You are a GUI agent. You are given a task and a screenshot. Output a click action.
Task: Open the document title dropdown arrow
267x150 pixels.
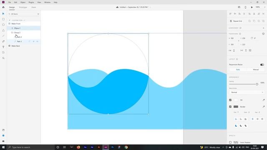(150, 7)
